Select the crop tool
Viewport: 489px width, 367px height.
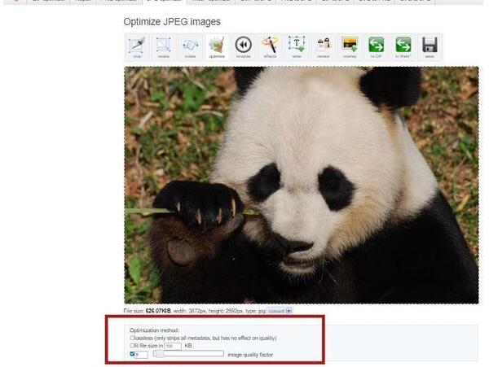137,46
